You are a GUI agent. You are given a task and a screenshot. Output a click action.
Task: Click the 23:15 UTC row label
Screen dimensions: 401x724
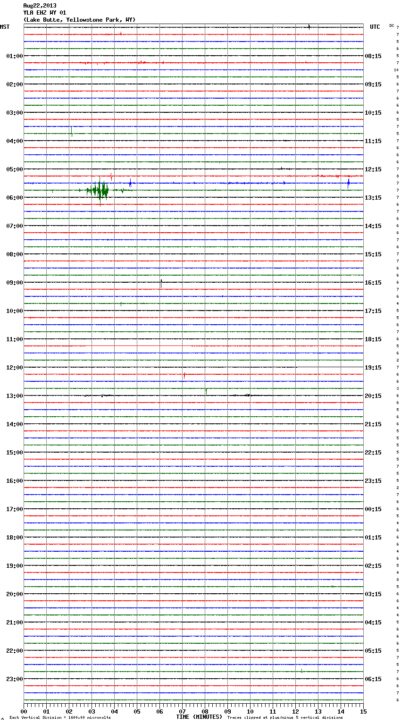click(x=373, y=481)
